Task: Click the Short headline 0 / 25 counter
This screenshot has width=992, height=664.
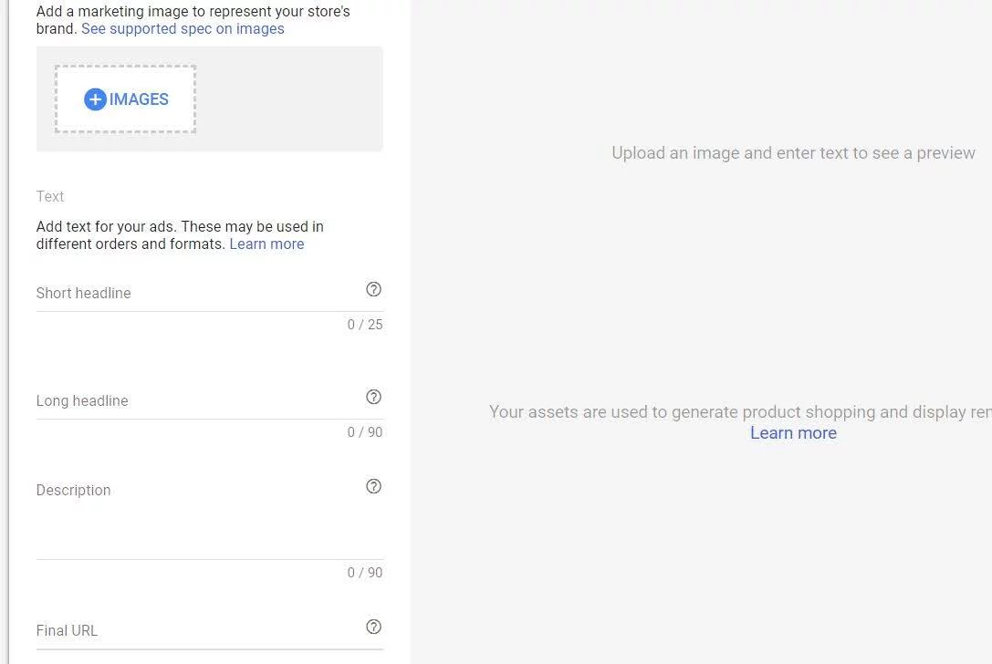Action: click(364, 325)
